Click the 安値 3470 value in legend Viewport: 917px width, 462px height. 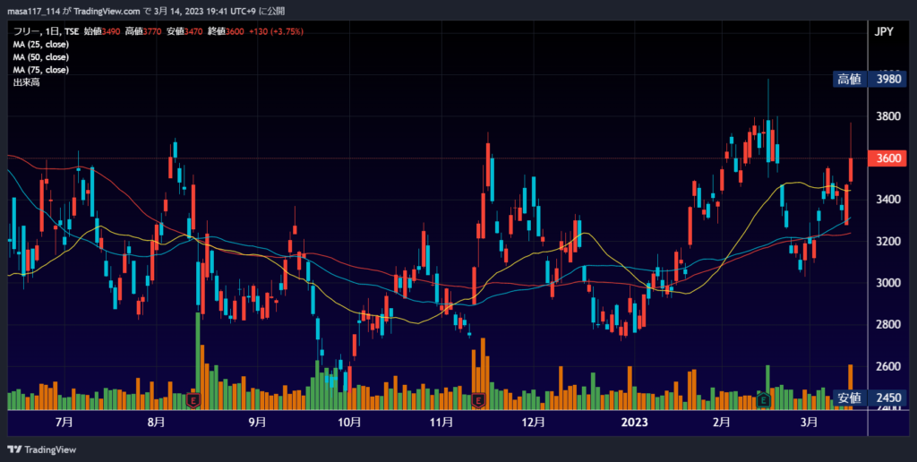pos(184,31)
